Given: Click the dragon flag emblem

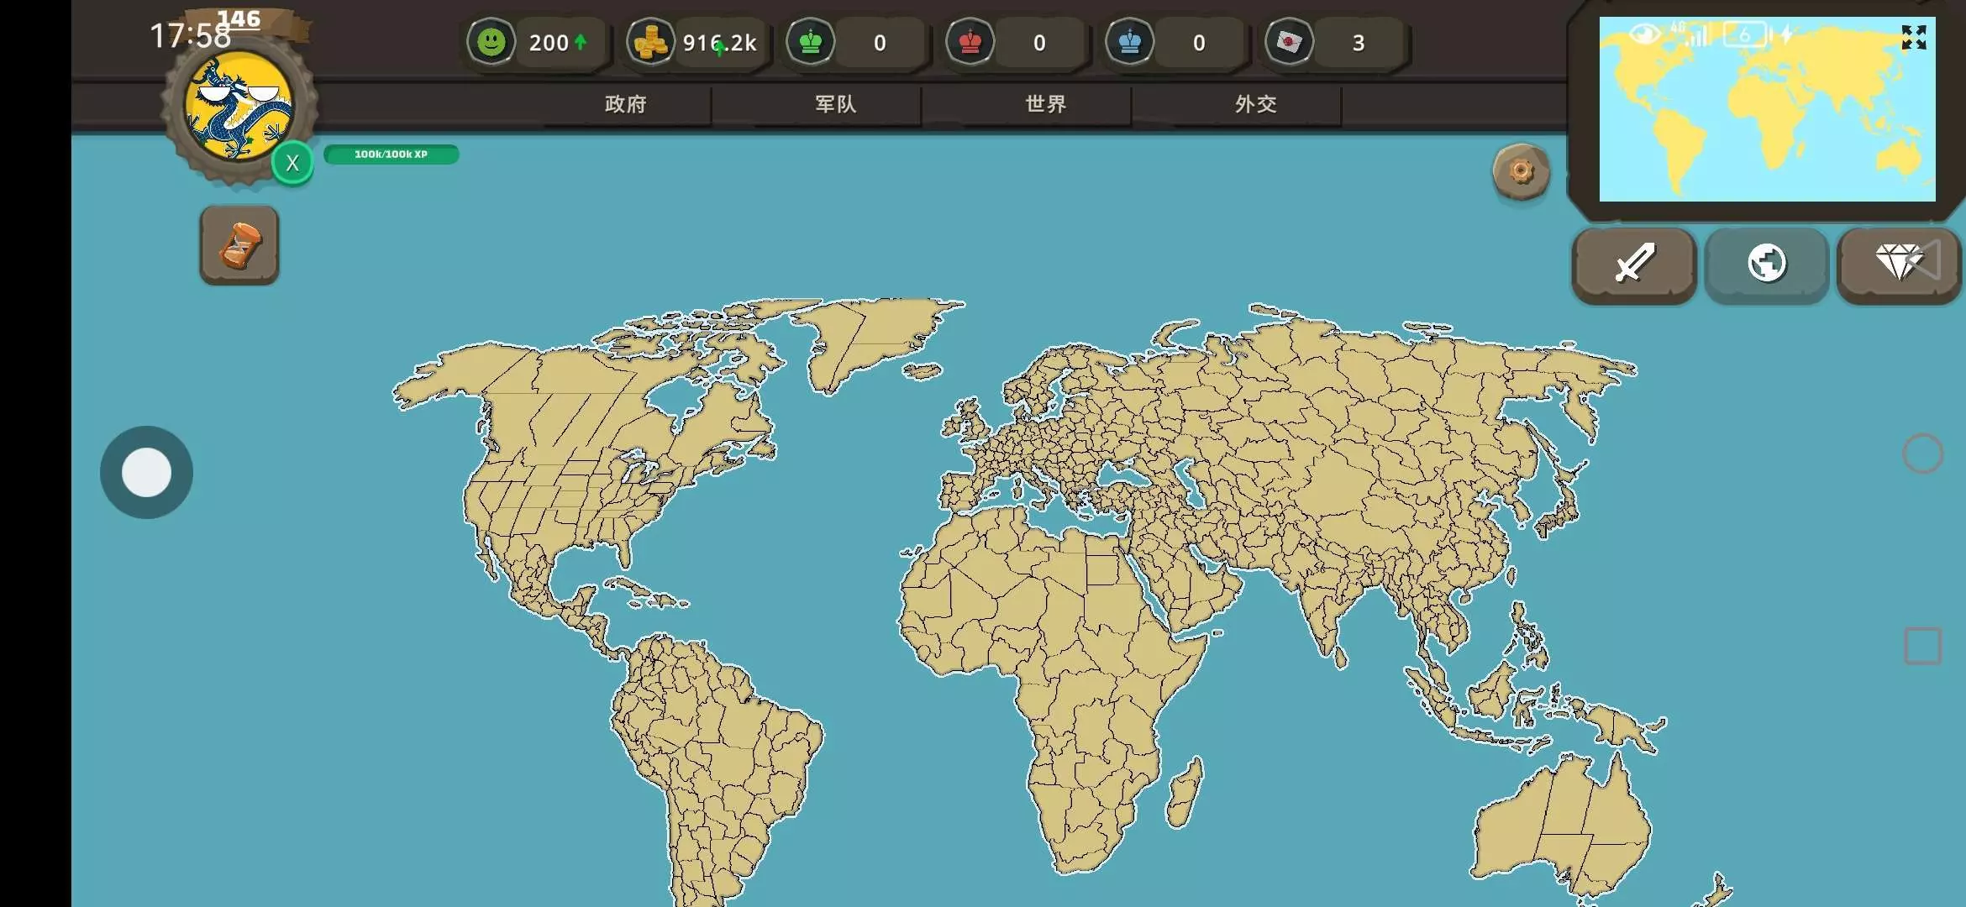Looking at the screenshot, I should [x=239, y=107].
